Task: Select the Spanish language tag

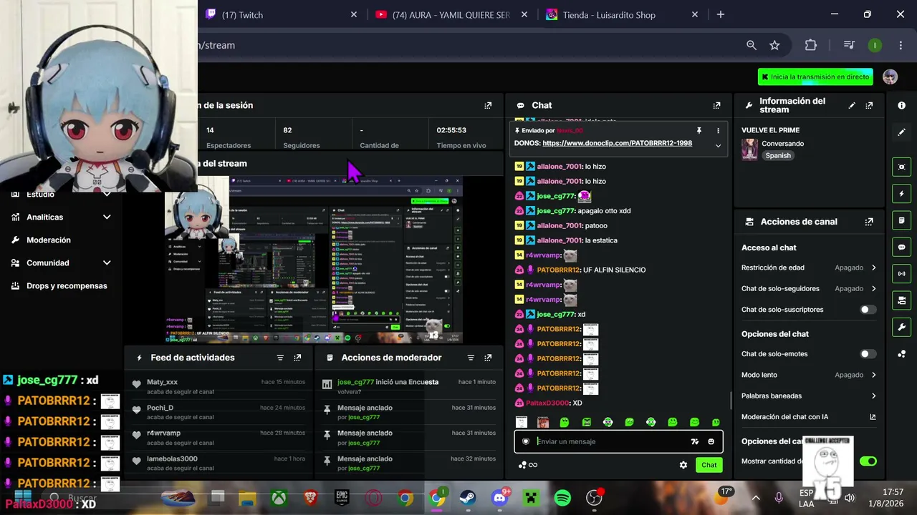Action: (778, 155)
